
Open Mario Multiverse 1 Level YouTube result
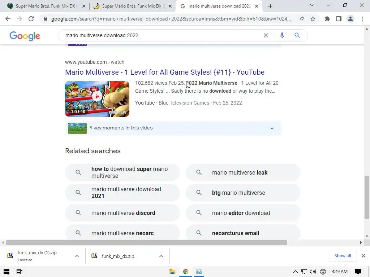click(165, 72)
